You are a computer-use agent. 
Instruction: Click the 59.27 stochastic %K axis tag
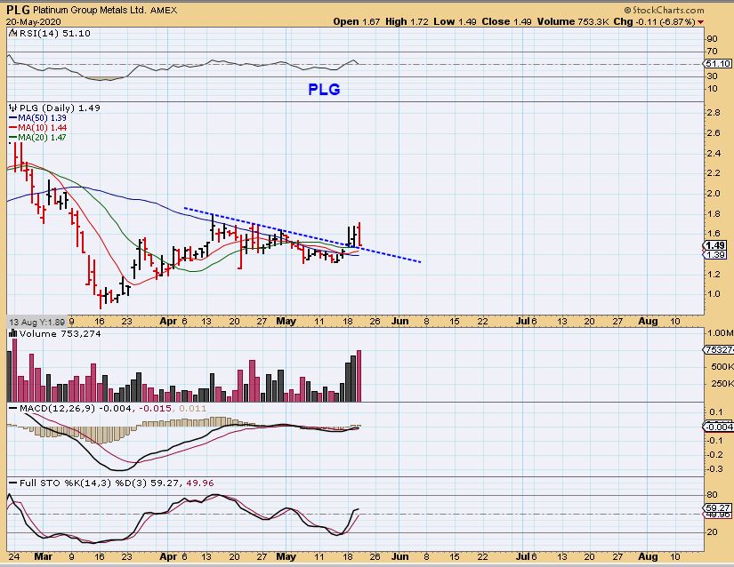[x=718, y=507]
